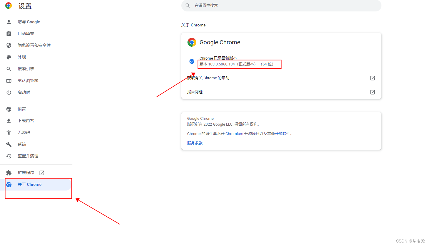Click the Google Chrome card title

pos(220,43)
